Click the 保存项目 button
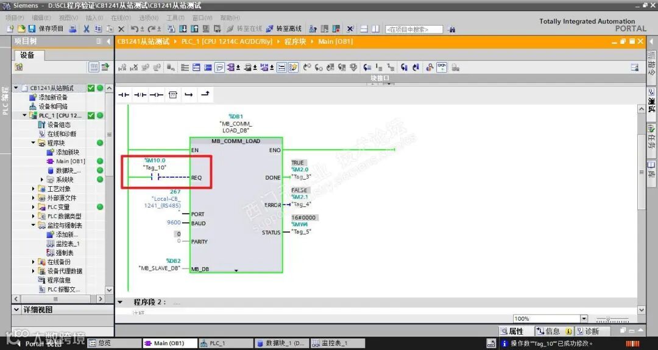 tap(46, 29)
